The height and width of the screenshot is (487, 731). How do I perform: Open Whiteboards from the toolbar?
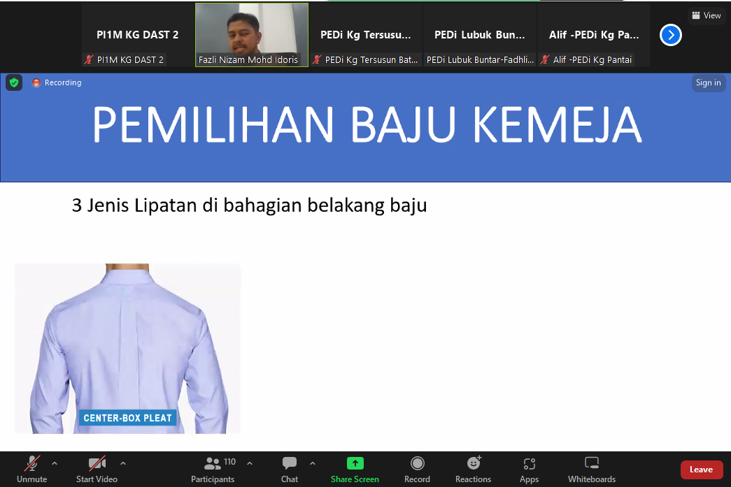pos(592,464)
